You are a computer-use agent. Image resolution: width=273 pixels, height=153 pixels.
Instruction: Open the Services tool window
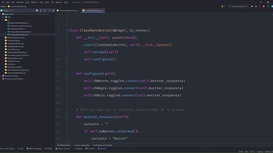pos(102,149)
